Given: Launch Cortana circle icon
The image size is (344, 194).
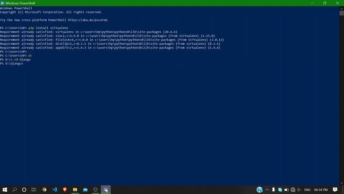Looking at the screenshot, I should [x=24, y=190].
